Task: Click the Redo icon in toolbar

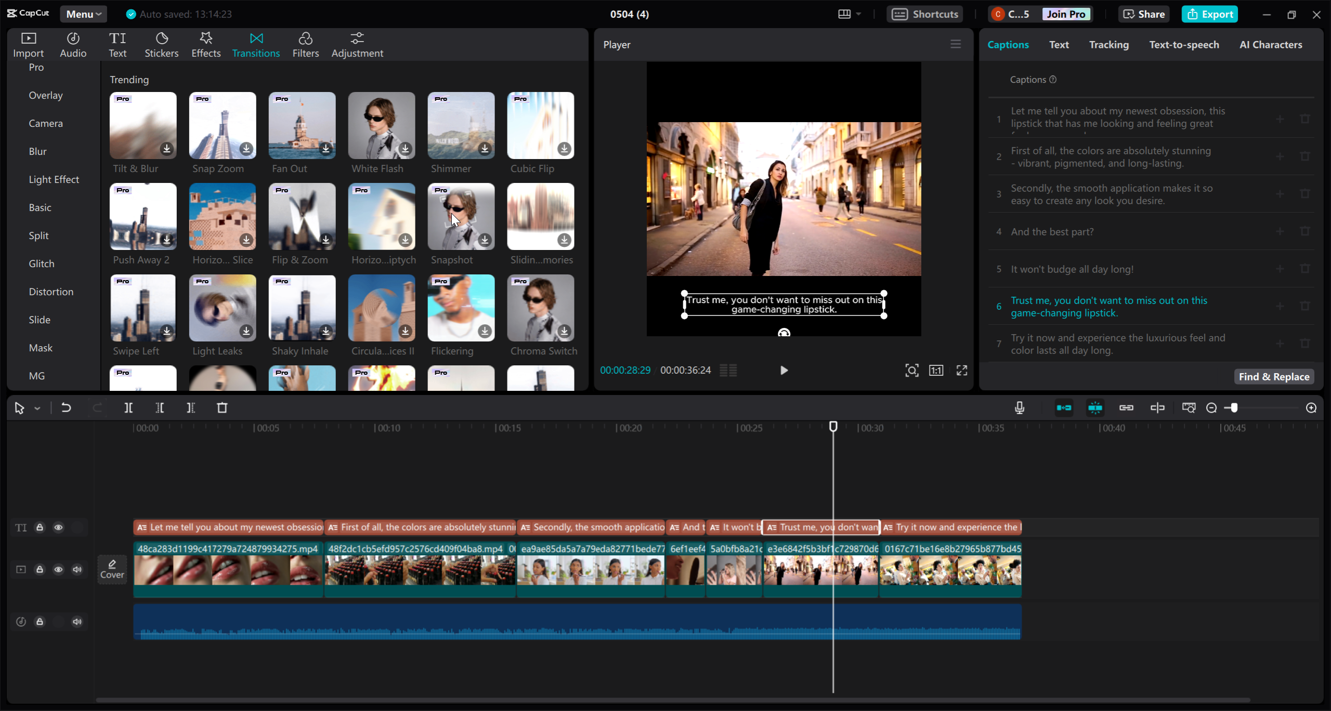Action: tap(96, 407)
